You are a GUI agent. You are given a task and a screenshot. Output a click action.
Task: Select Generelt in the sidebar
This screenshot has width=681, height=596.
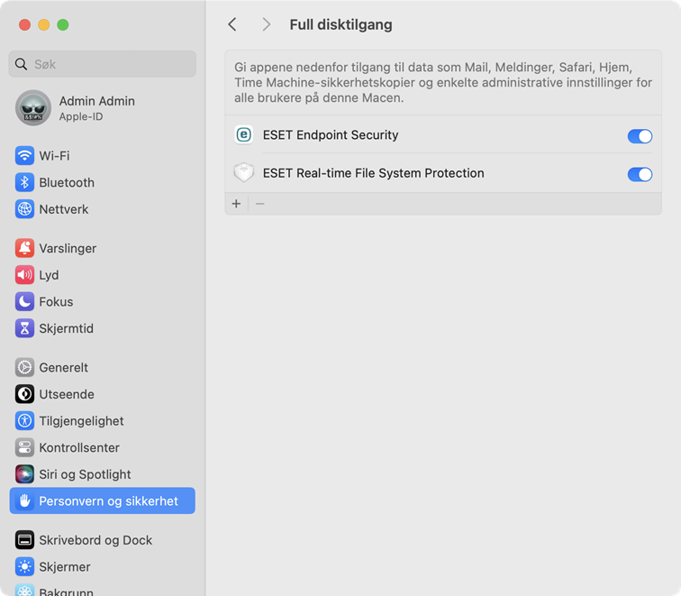(63, 367)
